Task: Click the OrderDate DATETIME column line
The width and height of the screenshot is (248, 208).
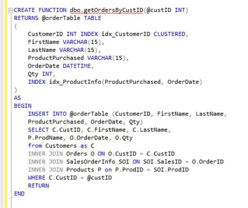Action: click(61, 66)
